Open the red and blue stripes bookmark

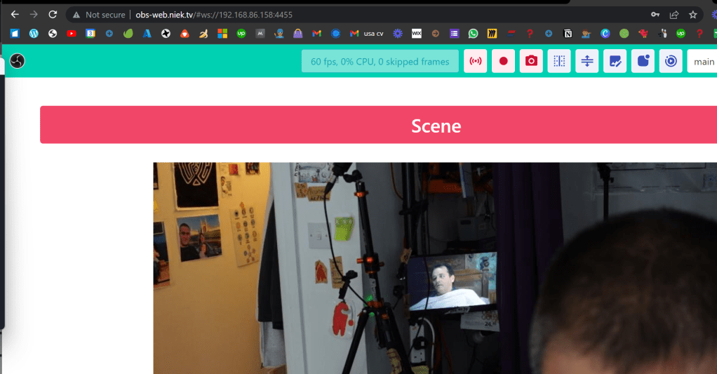tap(511, 34)
